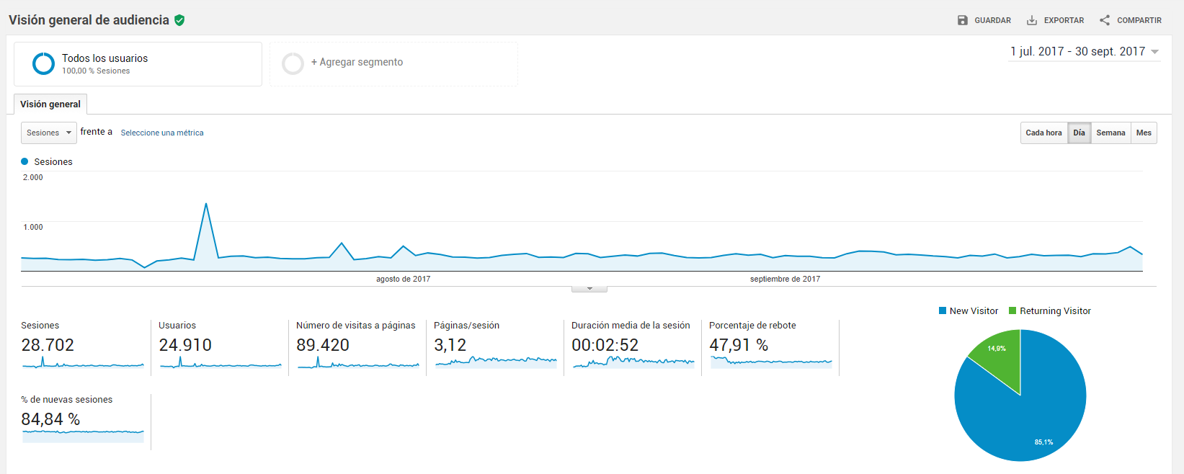Screen dimensions: 1184x474
Task: Select the Día granularity tab
Action: click(1079, 133)
